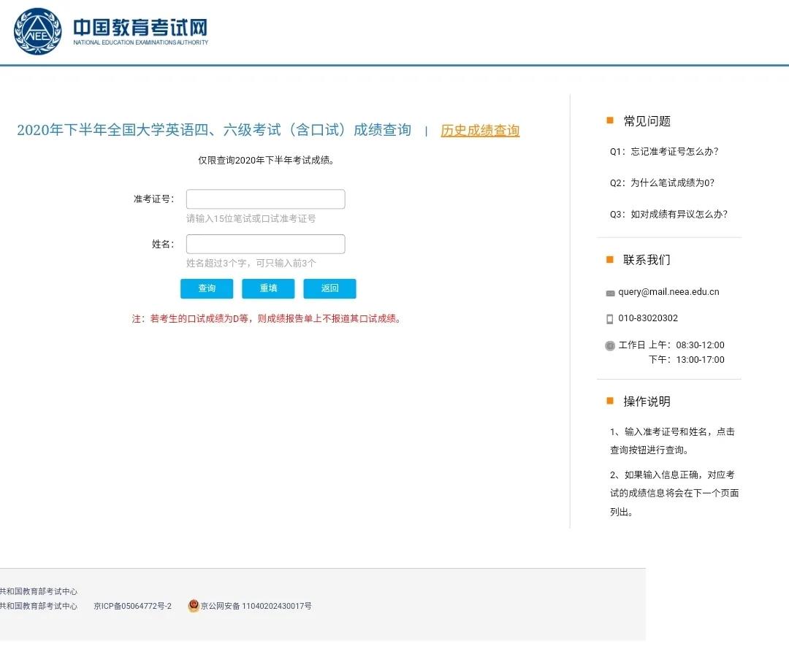
Task: Click the clock icon beside 工作日
Action: pyautogui.click(x=610, y=345)
